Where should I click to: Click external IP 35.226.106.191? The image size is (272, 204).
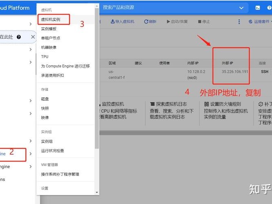coord(235,71)
